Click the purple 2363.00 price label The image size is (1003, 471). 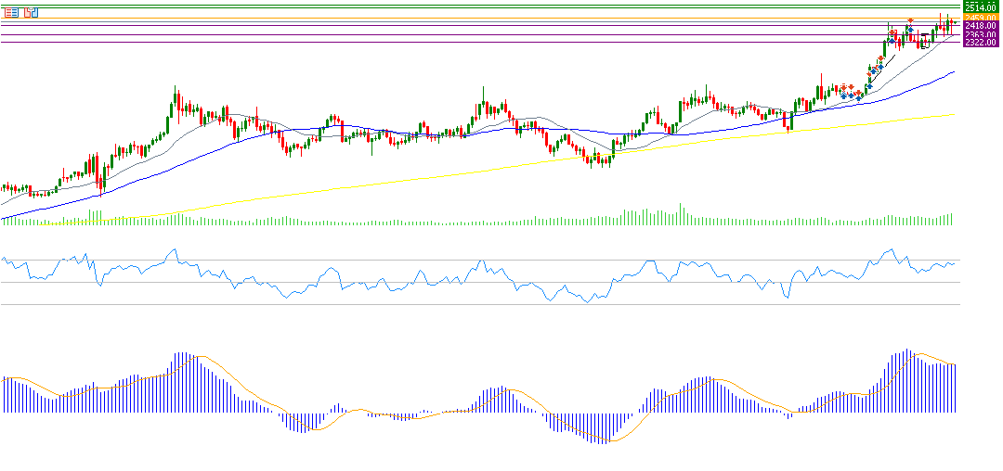point(981,34)
